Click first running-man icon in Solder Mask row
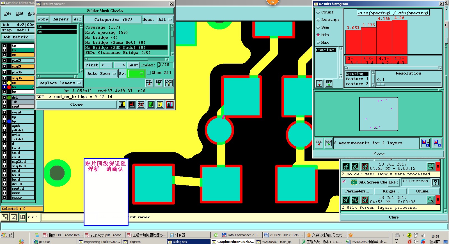This screenshot has height=244, width=449. tap(346, 166)
